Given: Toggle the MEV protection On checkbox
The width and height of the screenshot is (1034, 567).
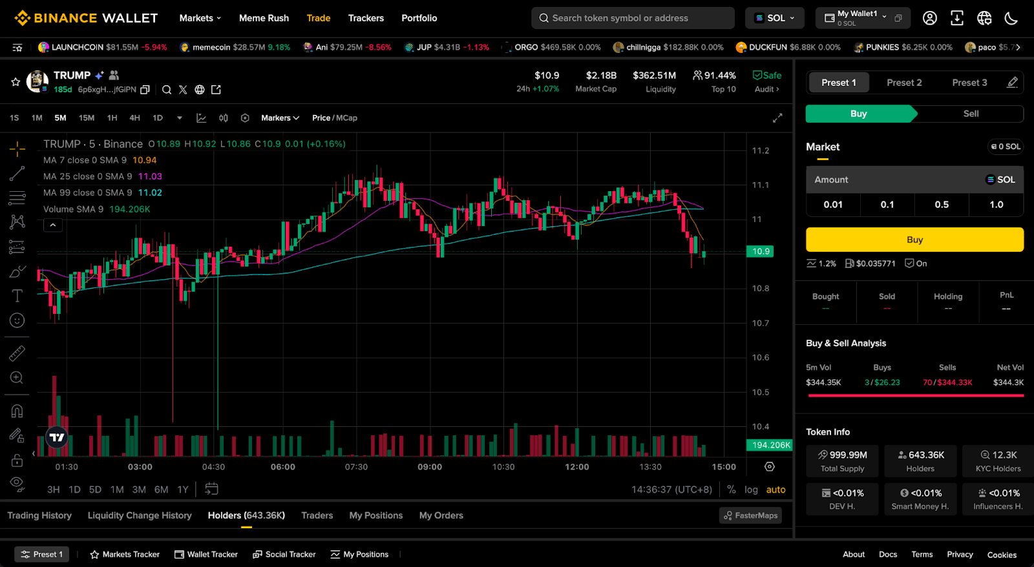Looking at the screenshot, I should (x=916, y=263).
